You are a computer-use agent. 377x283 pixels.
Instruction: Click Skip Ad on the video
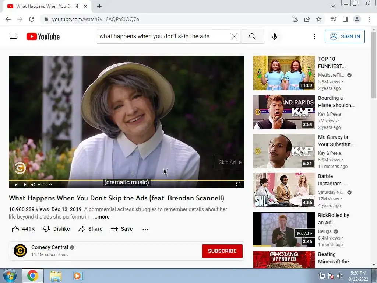pyautogui.click(x=229, y=163)
